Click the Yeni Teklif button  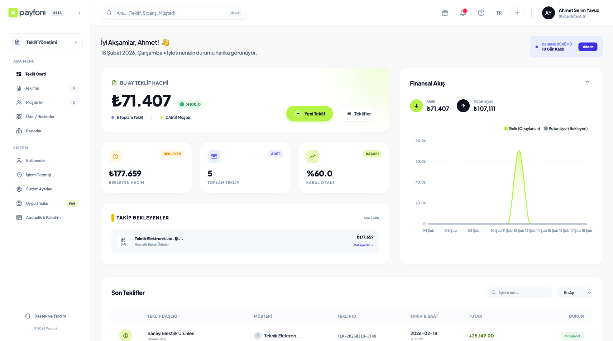[x=309, y=114]
